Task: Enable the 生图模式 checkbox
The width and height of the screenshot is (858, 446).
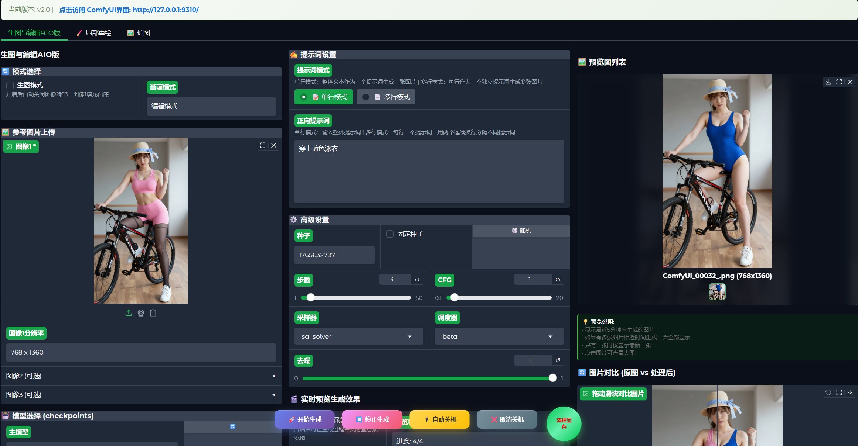Action: click(10, 85)
